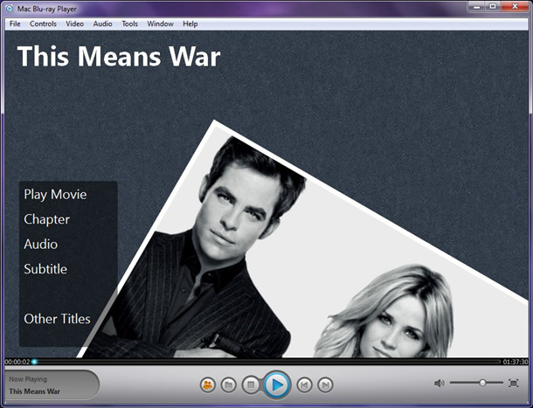The height and width of the screenshot is (408, 533).
Task: Click the large blue play button
Action: (277, 385)
